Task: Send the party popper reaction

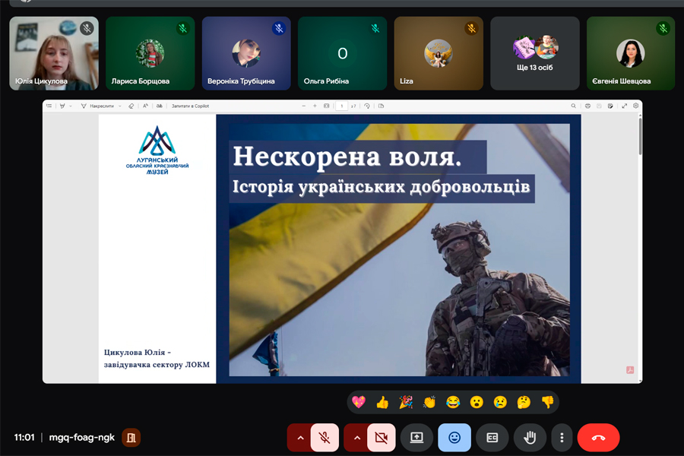Action: click(x=406, y=402)
